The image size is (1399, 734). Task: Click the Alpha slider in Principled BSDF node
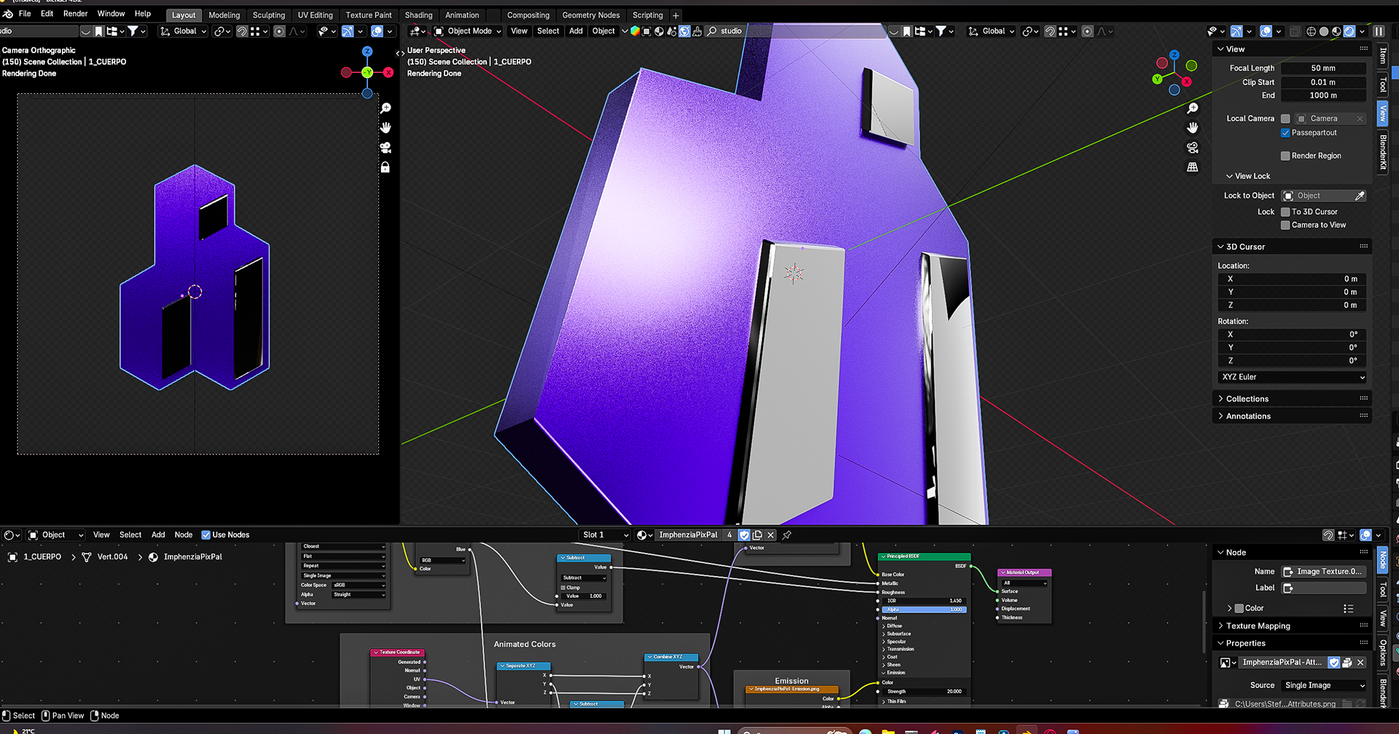tap(924, 609)
